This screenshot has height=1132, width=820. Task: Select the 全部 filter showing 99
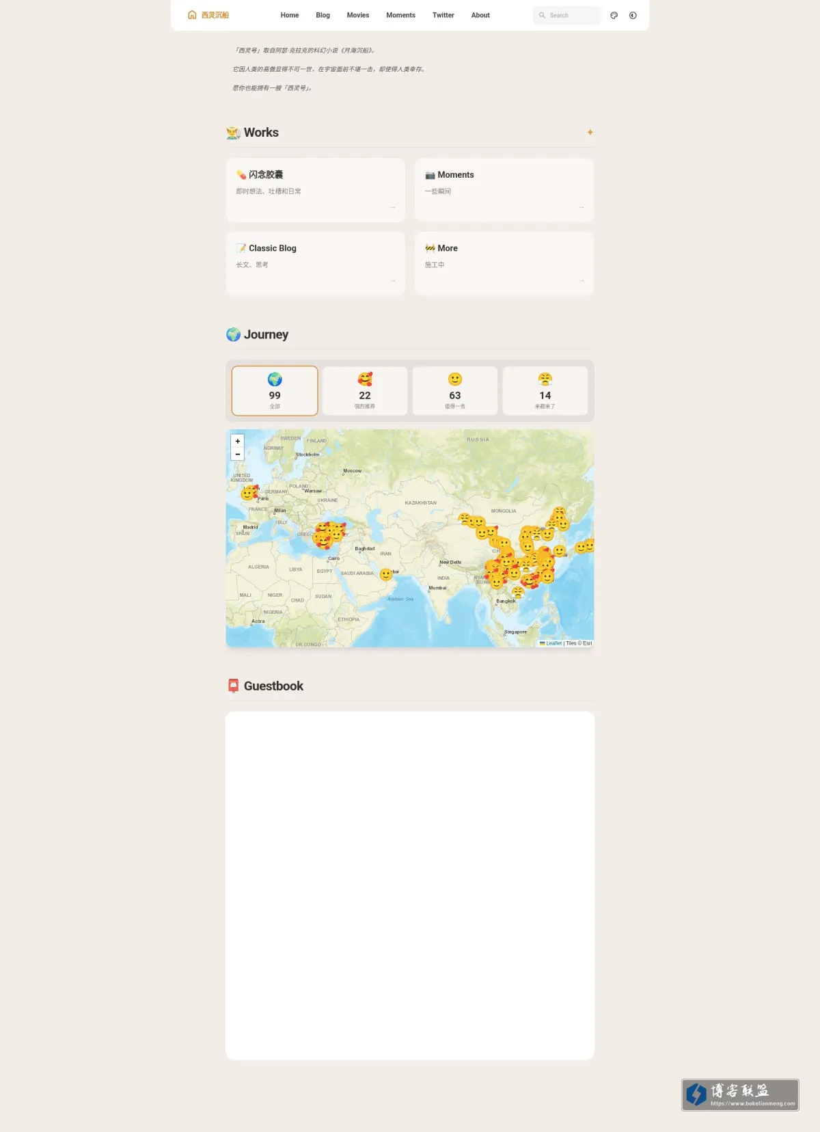pyautogui.click(x=275, y=390)
